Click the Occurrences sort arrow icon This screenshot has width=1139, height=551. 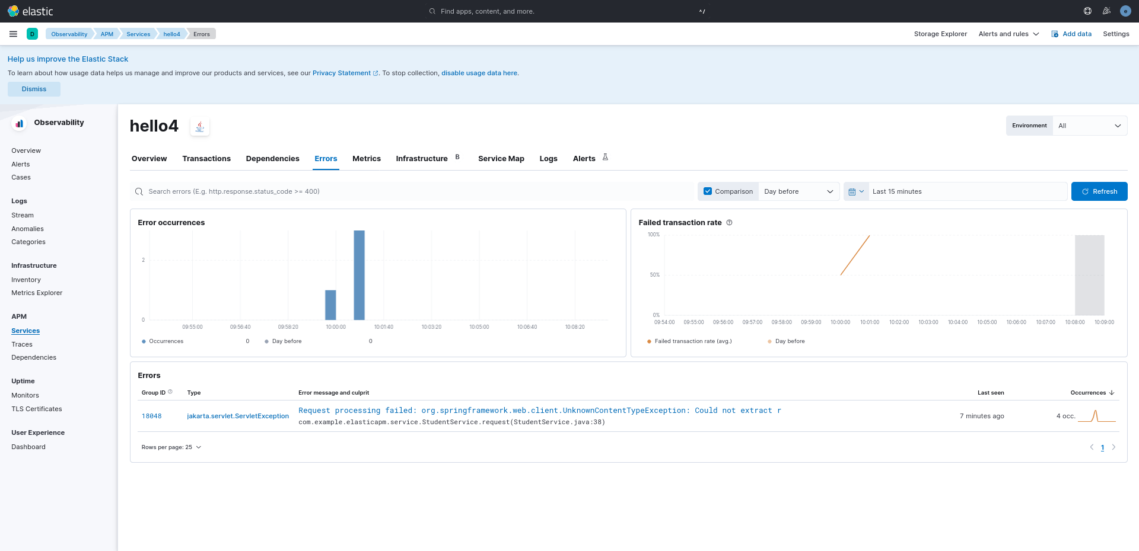tap(1112, 392)
